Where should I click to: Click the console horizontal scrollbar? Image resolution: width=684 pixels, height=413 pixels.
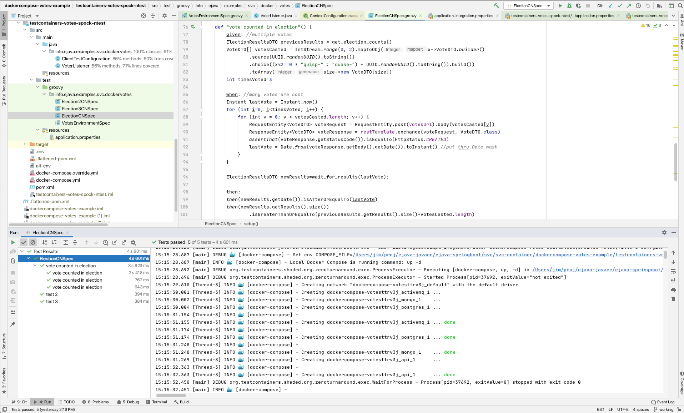171,395
